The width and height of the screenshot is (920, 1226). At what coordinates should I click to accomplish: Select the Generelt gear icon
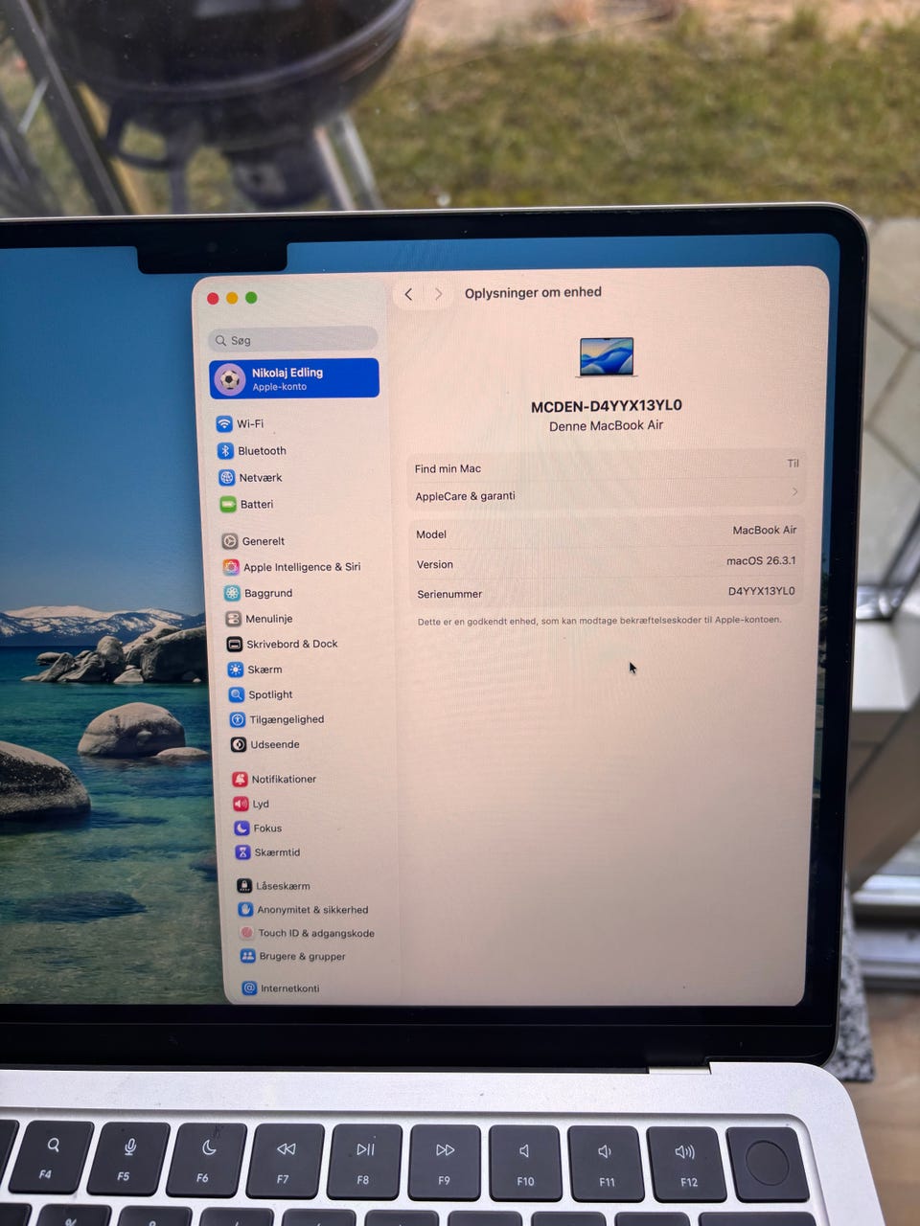[230, 541]
